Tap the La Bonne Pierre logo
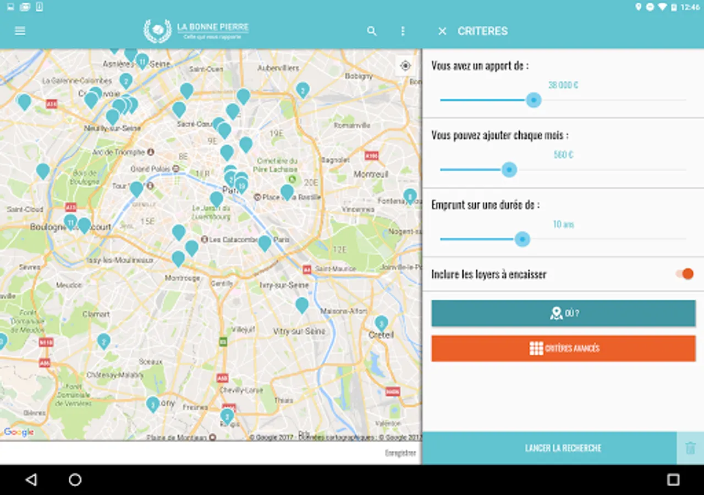 pyautogui.click(x=196, y=31)
